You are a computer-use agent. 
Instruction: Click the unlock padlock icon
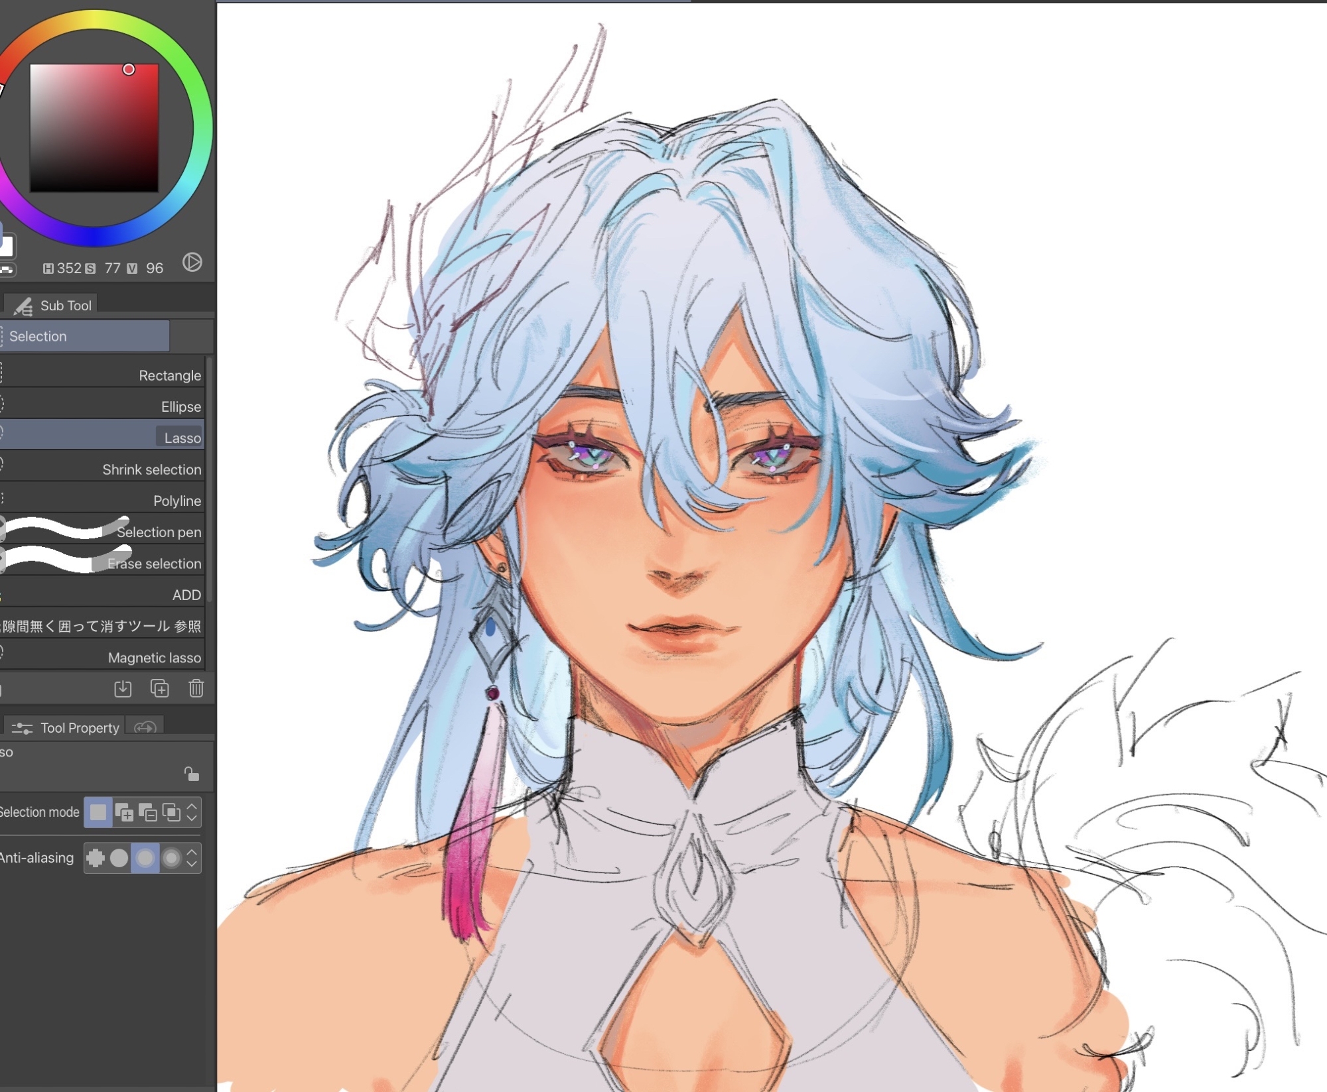pyautogui.click(x=191, y=774)
